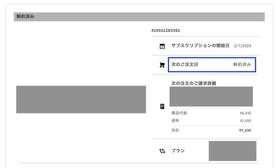Click the plan swap arrows icon
278x168 pixels.
(162, 151)
